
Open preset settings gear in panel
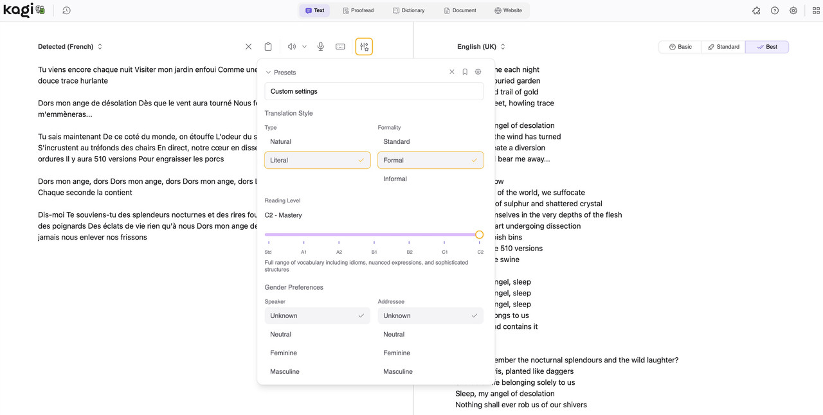(x=478, y=72)
